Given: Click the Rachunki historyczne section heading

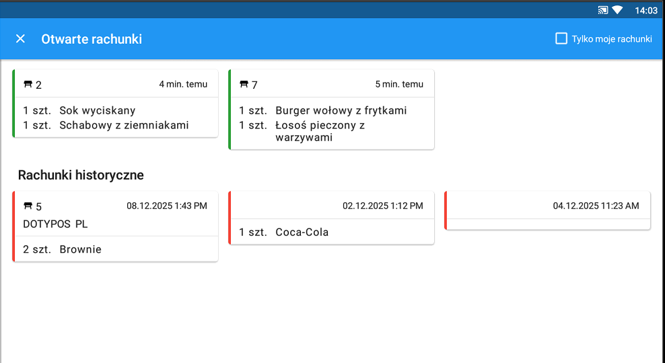Looking at the screenshot, I should coord(81,175).
